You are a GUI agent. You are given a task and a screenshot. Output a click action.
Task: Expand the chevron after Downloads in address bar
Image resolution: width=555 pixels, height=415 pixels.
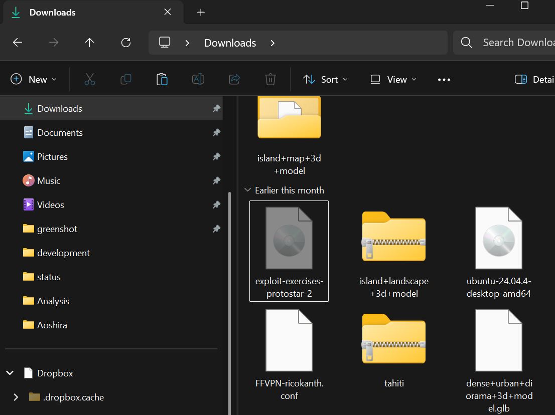[x=272, y=43]
